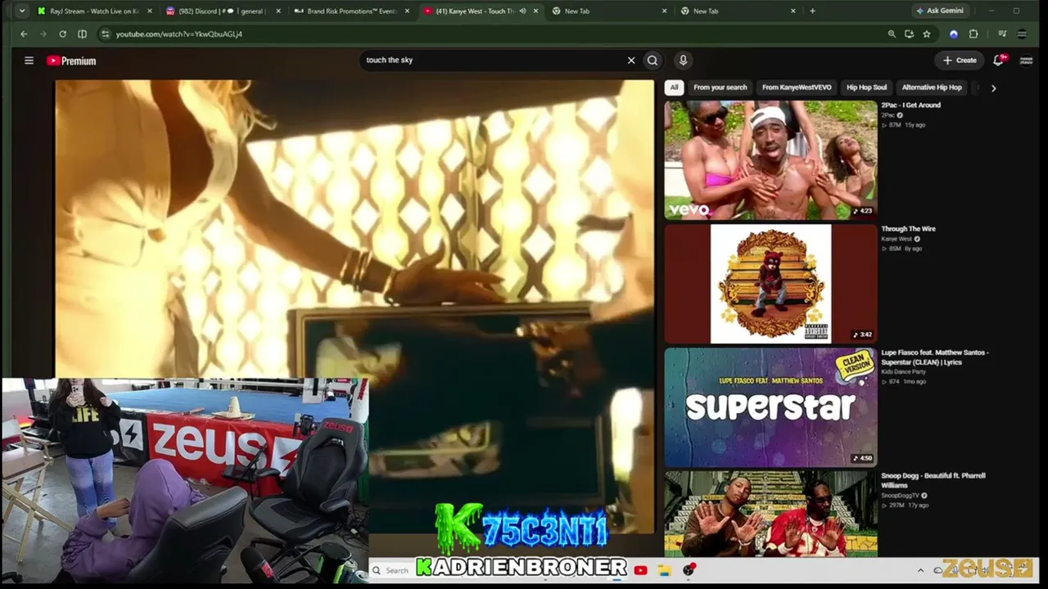Click the Kanye West channel under Through The Wire
This screenshot has height=589, width=1048.
pos(897,239)
